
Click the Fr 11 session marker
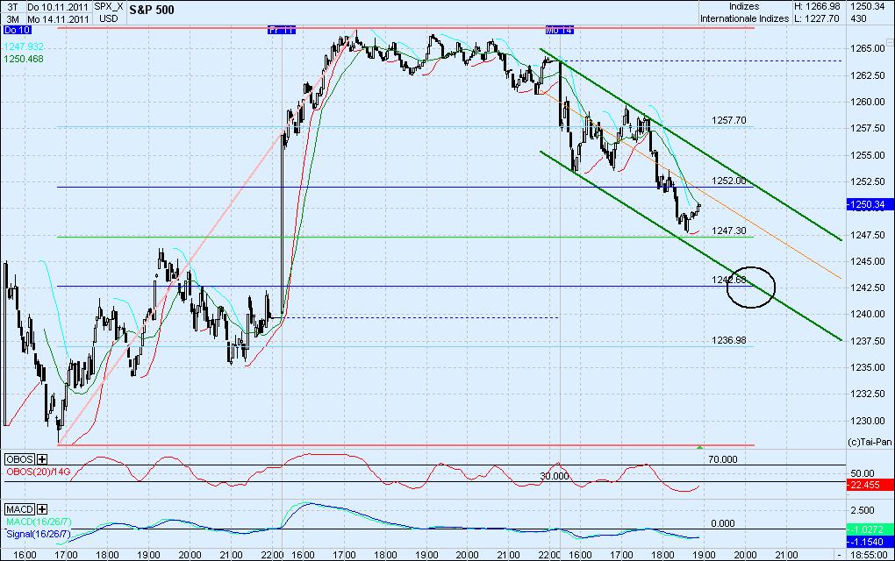click(281, 29)
